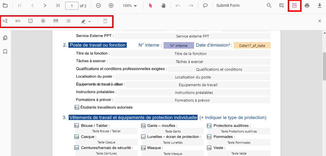Check the Blouse / Tablier checkbox
The width and height of the screenshot is (326, 156).
[76, 126]
